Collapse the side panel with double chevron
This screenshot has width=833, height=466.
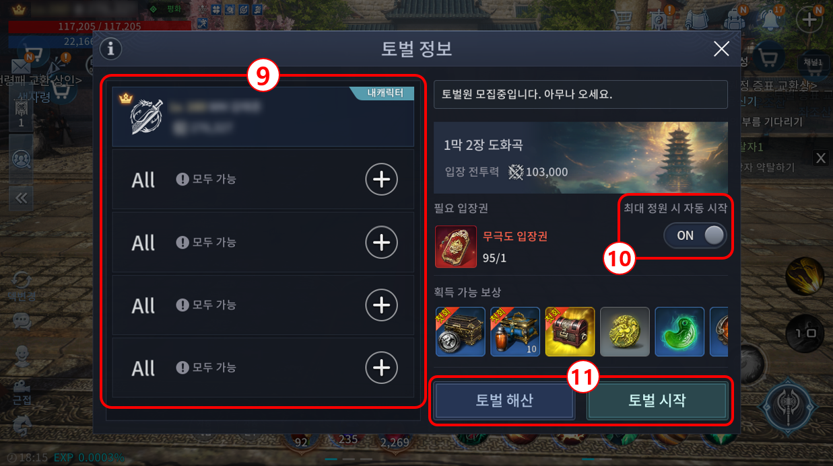pyautogui.click(x=21, y=198)
